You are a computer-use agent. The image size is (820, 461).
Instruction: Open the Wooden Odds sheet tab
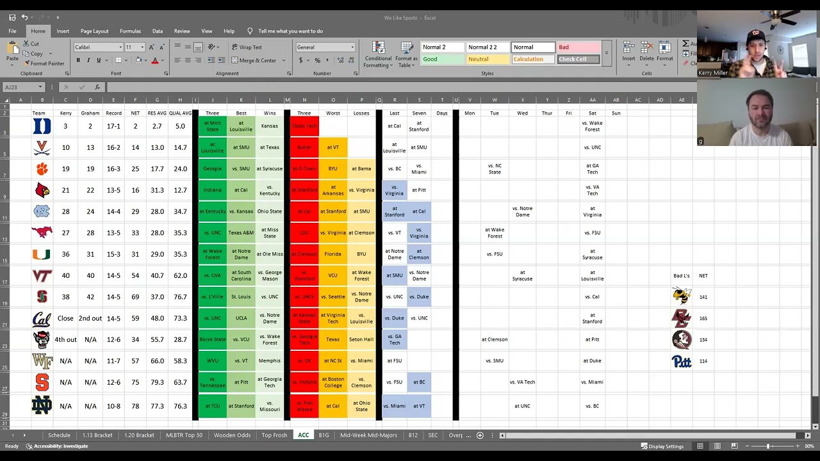(x=232, y=435)
